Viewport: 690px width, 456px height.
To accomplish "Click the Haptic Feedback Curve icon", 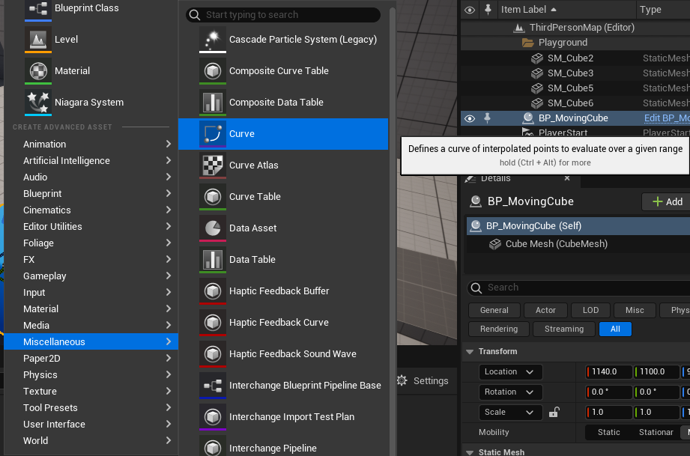I will click(213, 322).
